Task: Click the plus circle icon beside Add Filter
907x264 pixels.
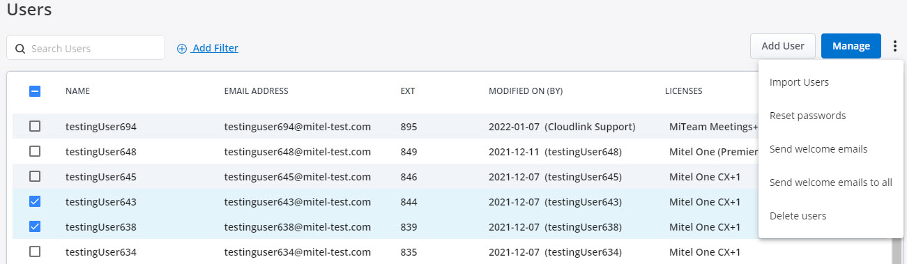Action: 182,49
